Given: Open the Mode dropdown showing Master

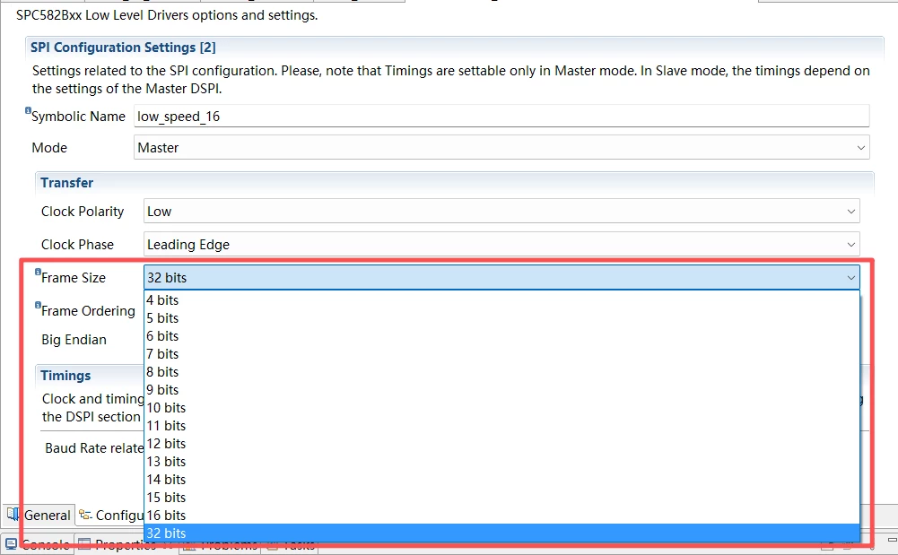Looking at the screenshot, I should tap(501, 148).
